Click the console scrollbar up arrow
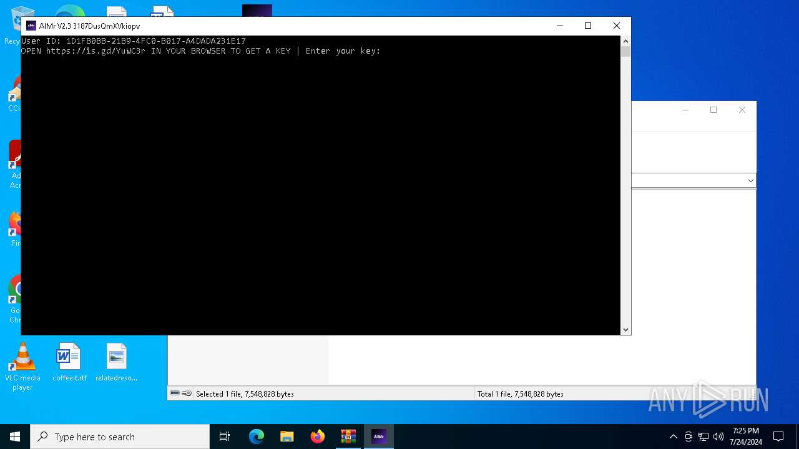Viewport: 799px width, 449px height. coord(626,41)
